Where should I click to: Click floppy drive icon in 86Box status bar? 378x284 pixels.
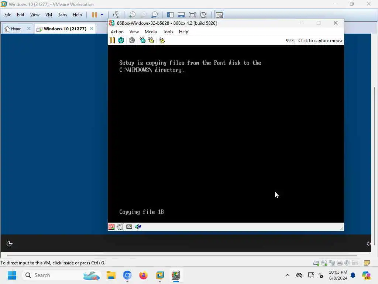click(x=111, y=227)
